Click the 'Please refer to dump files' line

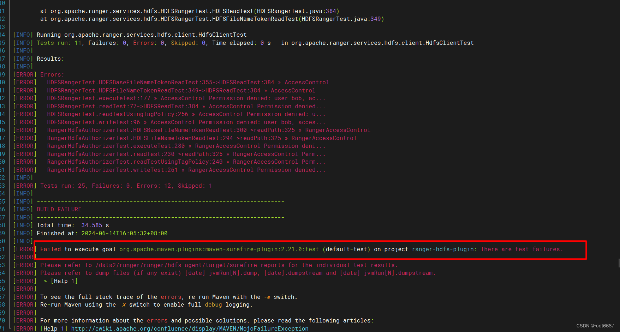tap(238, 273)
